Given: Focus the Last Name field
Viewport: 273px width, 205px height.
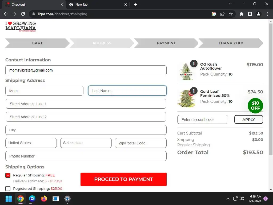Looking at the screenshot, I should [x=127, y=91].
